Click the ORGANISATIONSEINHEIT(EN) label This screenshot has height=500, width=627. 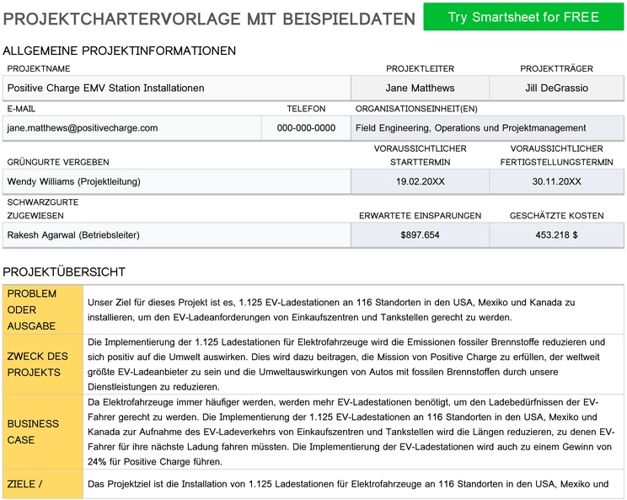pyautogui.click(x=416, y=109)
